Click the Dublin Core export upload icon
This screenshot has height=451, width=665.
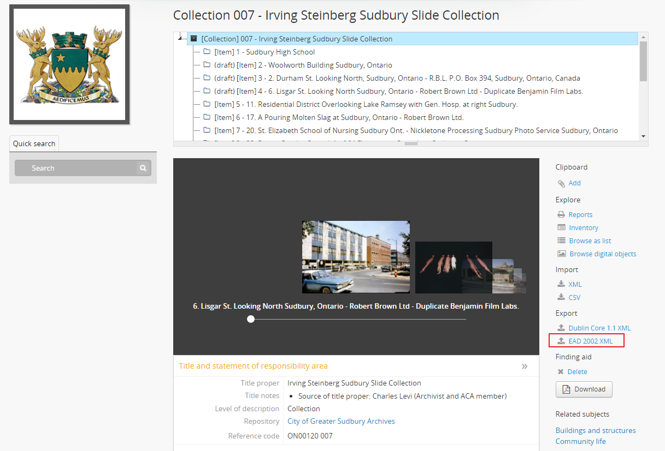click(x=561, y=328)
